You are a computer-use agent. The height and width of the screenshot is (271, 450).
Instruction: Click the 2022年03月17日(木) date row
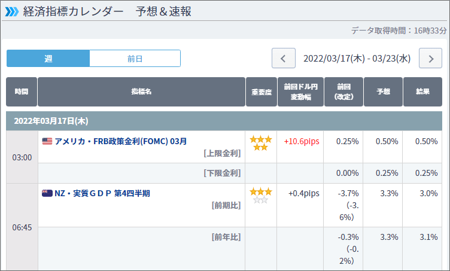coord(51,121)
